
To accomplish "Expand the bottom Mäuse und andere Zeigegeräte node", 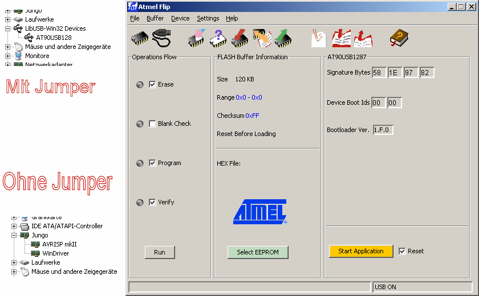I will tap(14, 272).
